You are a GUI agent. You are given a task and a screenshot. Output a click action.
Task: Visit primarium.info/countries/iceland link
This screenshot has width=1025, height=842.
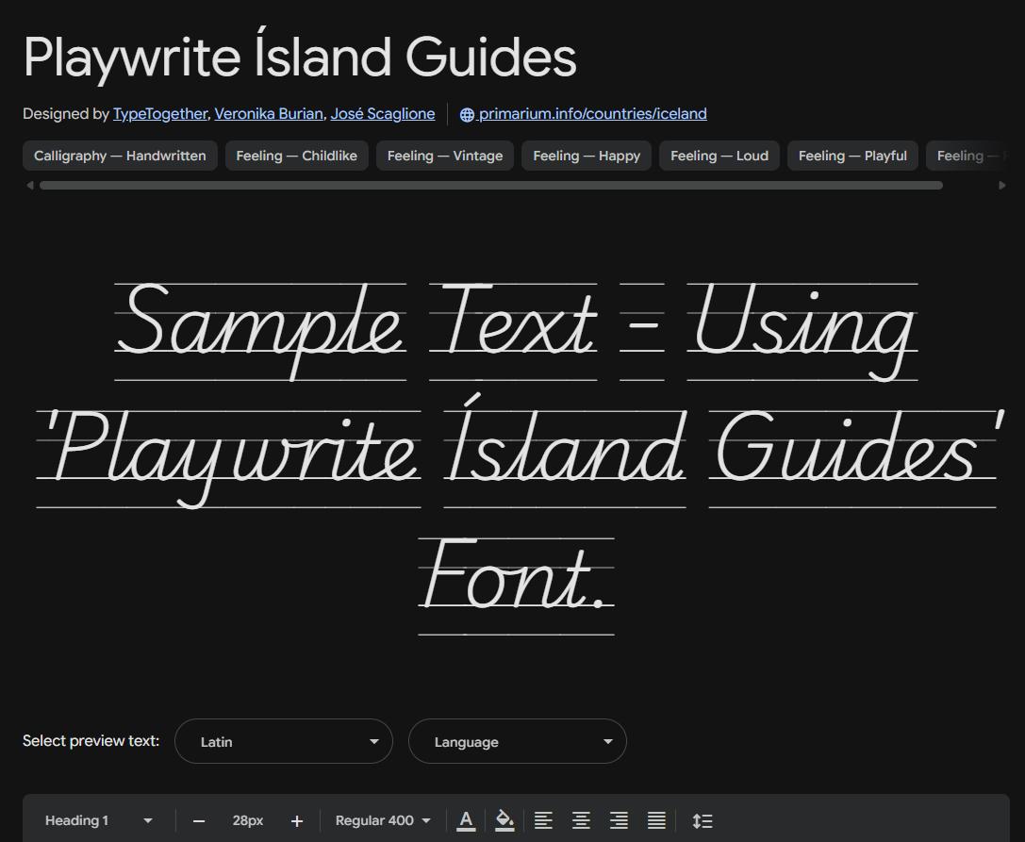click(x=592, y=114)
